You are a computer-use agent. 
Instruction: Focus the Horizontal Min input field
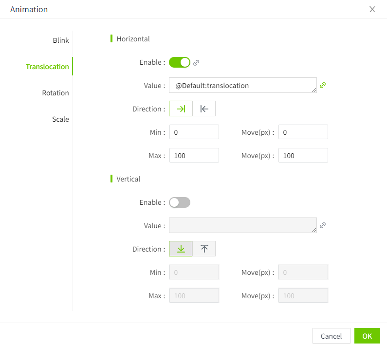[x=194, y=132]
